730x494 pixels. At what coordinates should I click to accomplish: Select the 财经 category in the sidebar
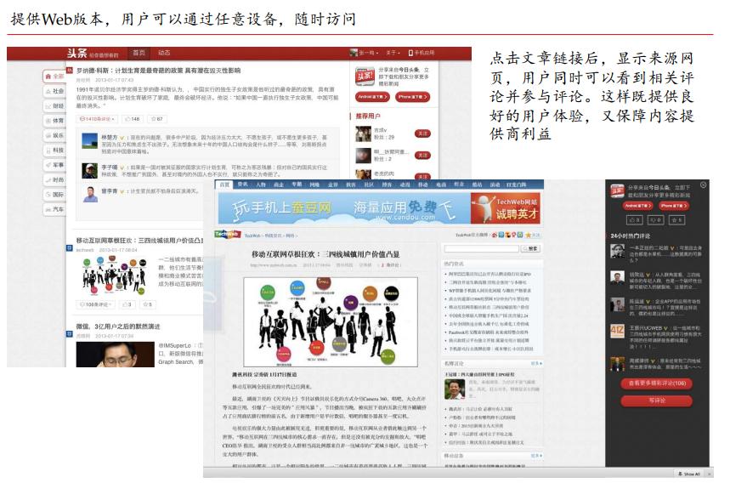[x=54, y=105]
